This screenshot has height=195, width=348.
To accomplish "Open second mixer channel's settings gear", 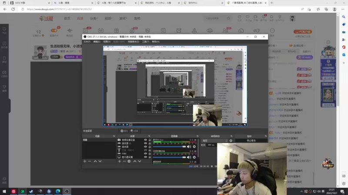I will [x=194, y=157].
